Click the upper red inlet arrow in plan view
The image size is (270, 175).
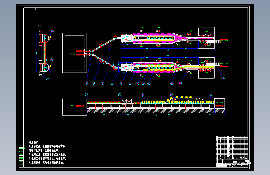(80, 51)
